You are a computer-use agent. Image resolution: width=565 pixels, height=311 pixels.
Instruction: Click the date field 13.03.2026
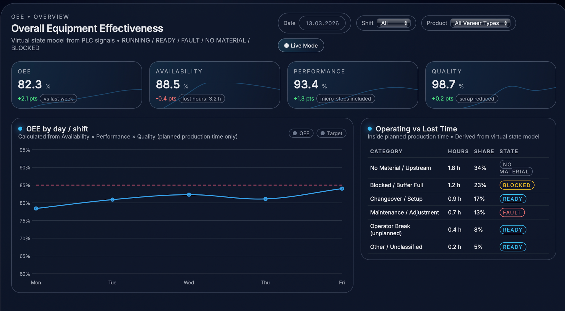click(322, 23)
